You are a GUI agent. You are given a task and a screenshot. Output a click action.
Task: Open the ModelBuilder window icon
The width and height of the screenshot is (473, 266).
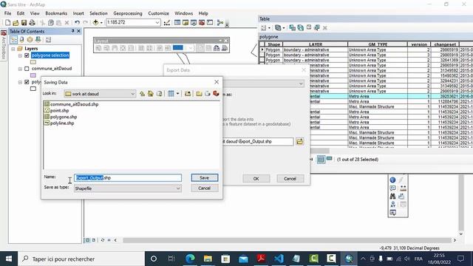coord(220,23)
